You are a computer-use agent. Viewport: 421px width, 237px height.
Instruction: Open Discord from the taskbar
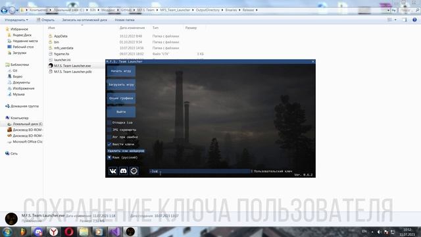click(38, 231)
